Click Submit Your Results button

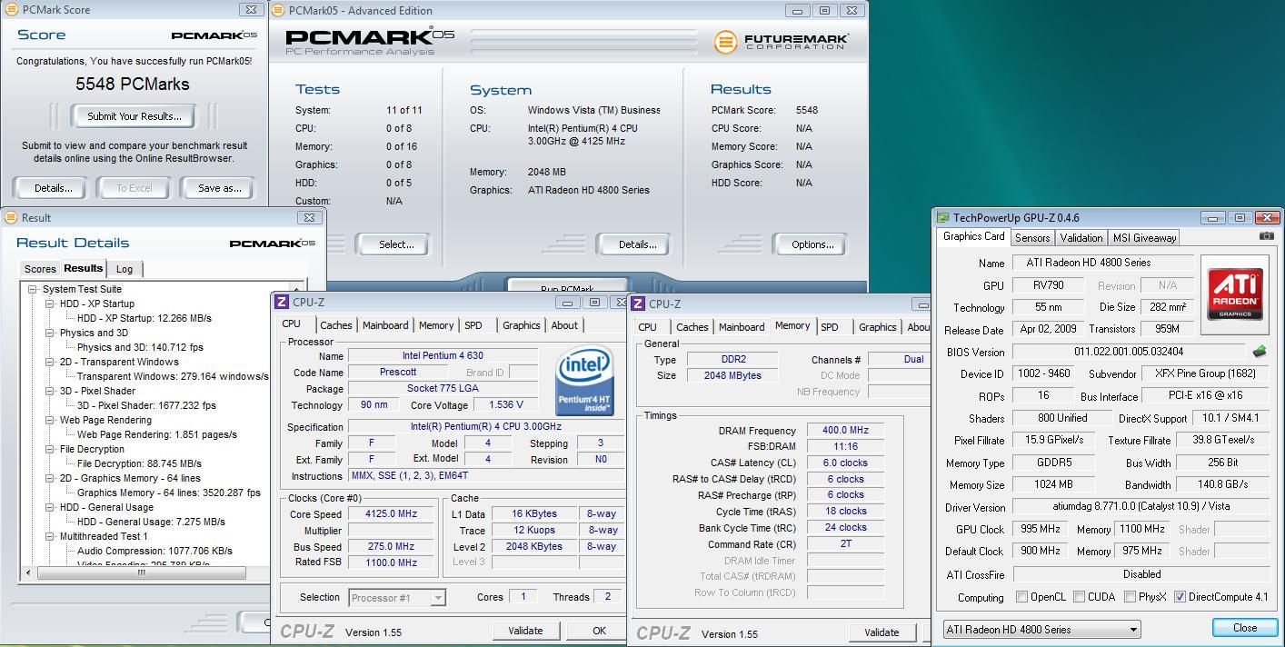point(134,116)
